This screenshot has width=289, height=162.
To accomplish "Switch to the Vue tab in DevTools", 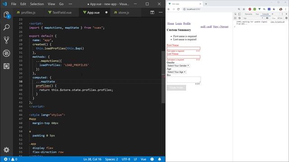I will click(257, 14).
